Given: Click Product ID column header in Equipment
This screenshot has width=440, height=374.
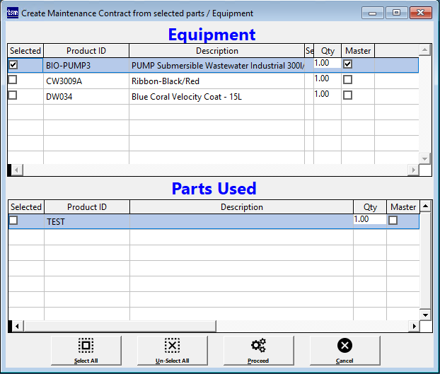Looking at the screenshot, I should click(x=86, y=51).
